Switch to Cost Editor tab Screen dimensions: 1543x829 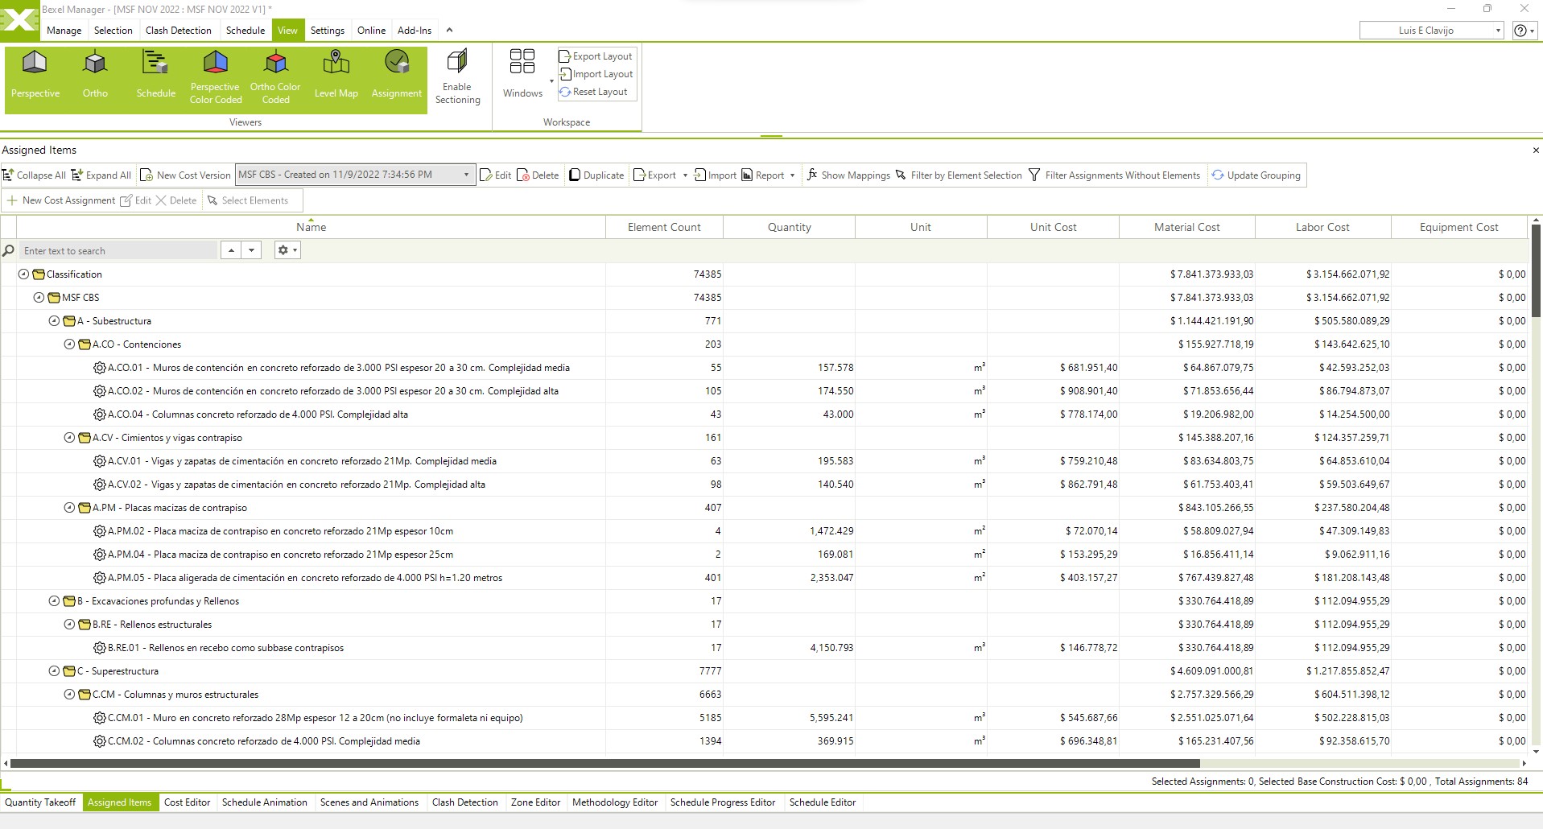[x=187, y=802]
